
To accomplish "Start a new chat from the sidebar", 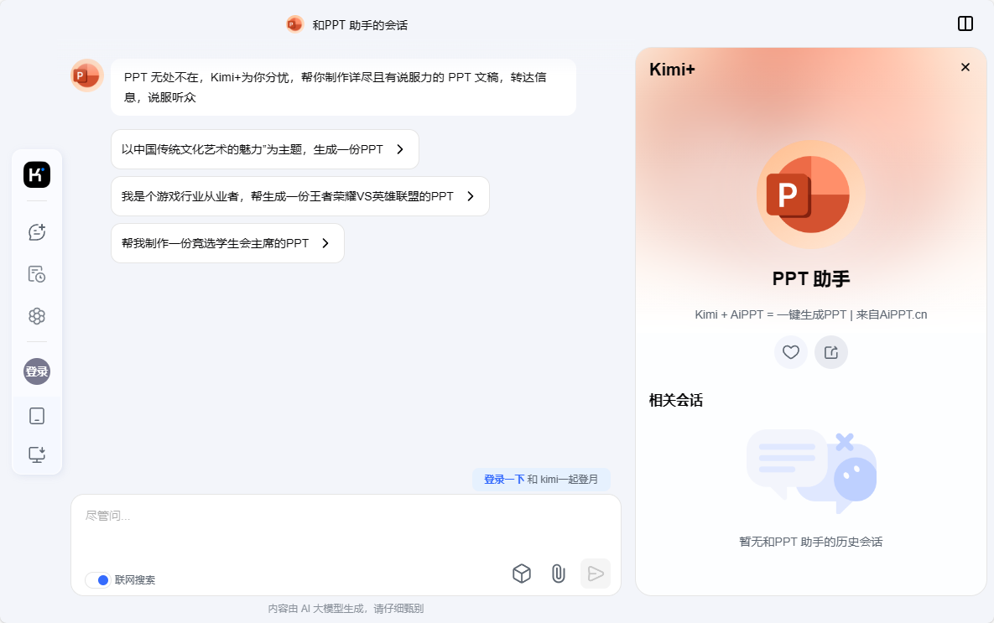I will click(x=36, y=232).
